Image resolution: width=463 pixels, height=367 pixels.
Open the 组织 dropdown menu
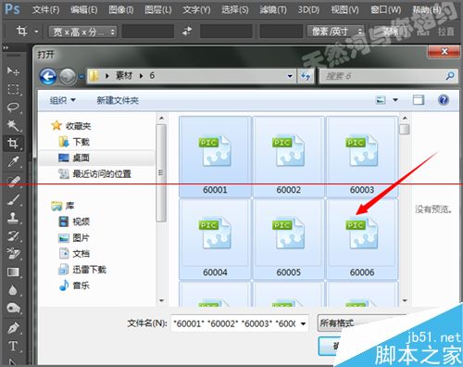point(63,100)
